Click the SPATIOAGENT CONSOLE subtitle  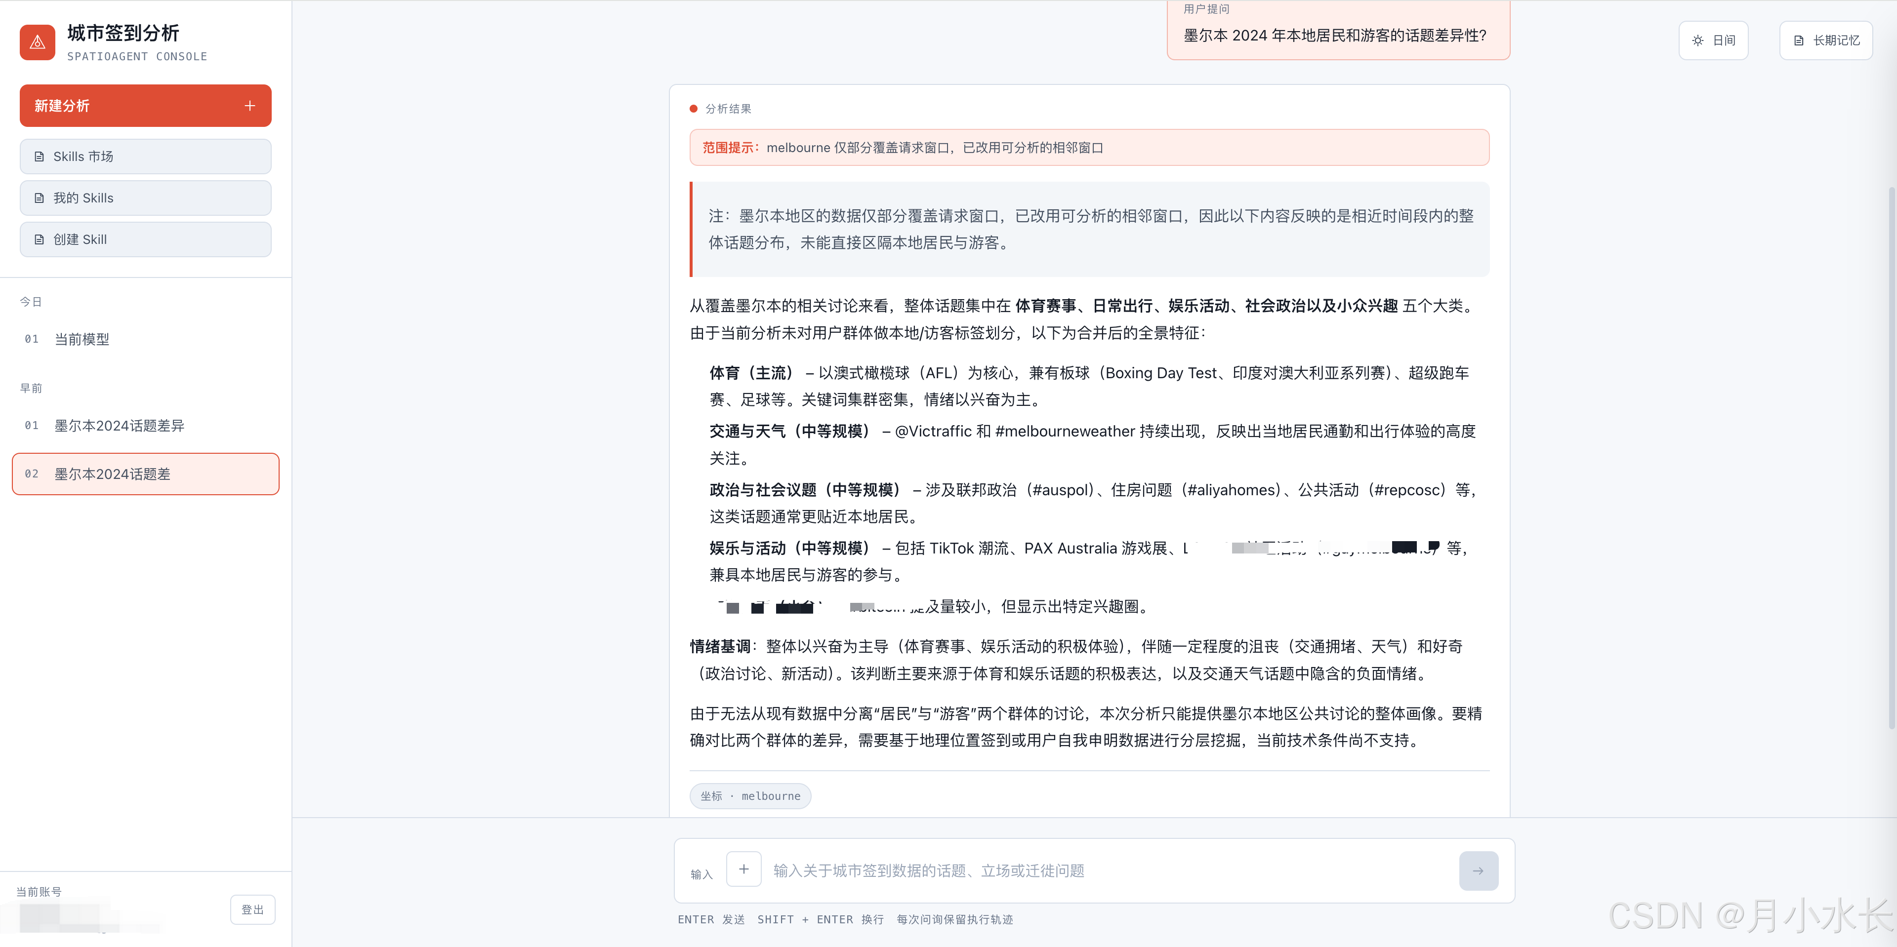click(137, 57)
